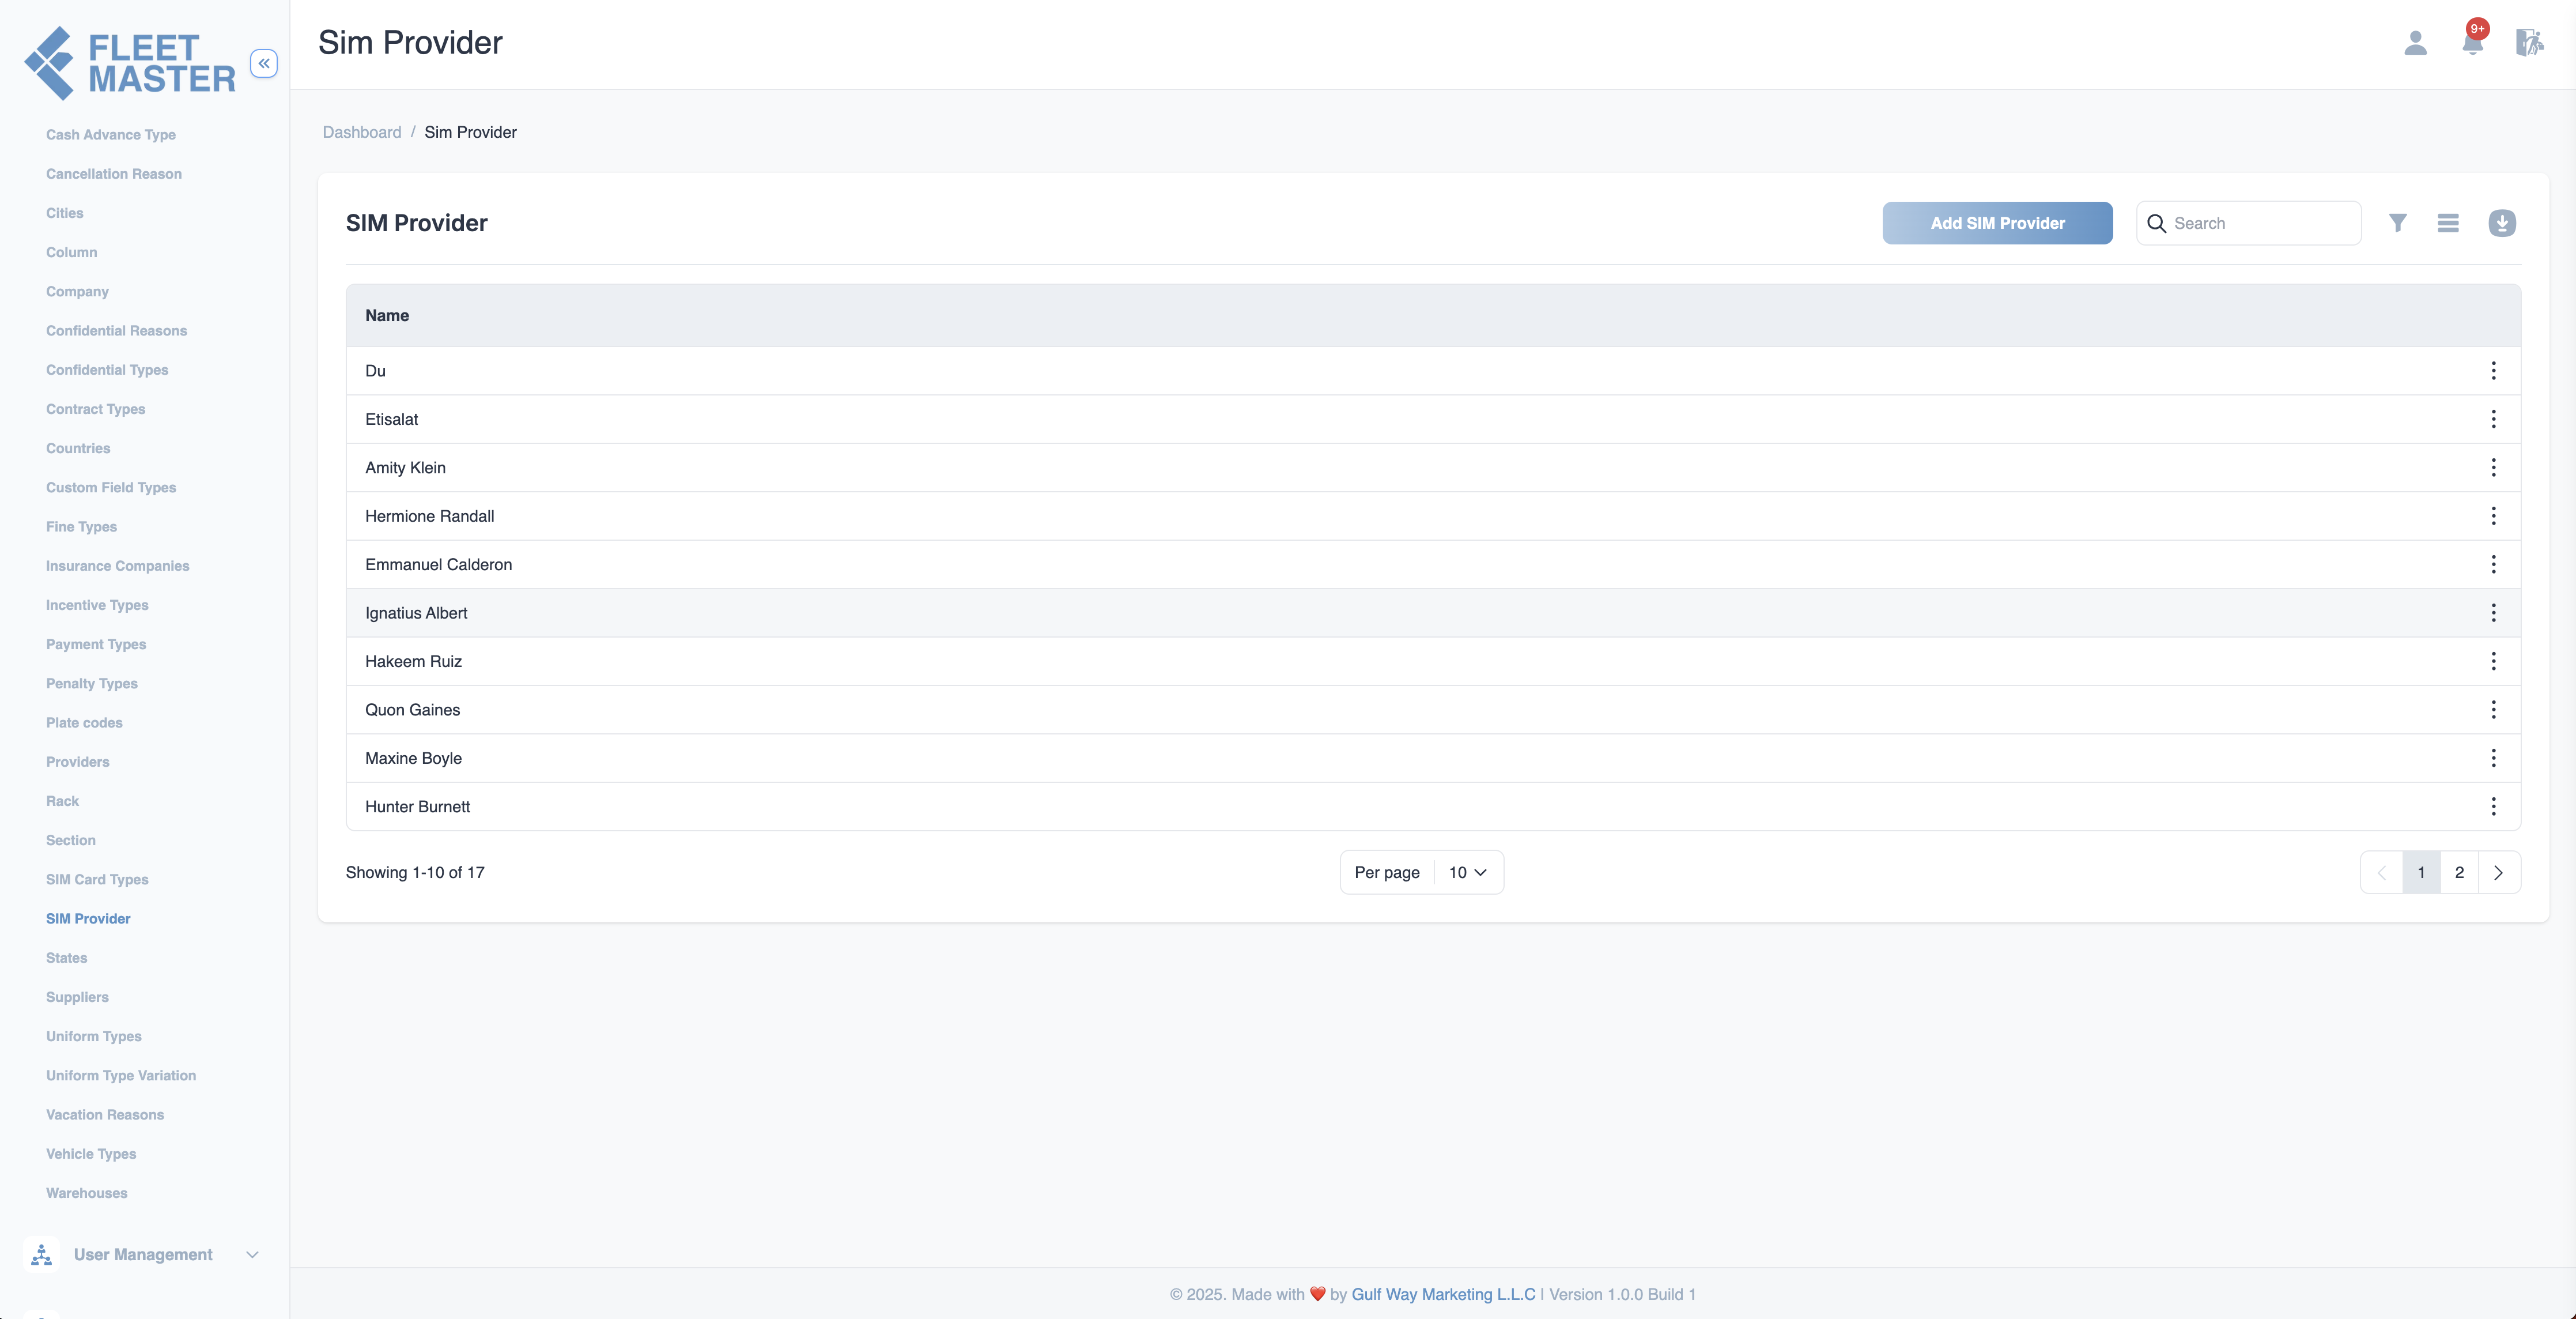Open Payment Types sidebar item

tap(96, 644)
